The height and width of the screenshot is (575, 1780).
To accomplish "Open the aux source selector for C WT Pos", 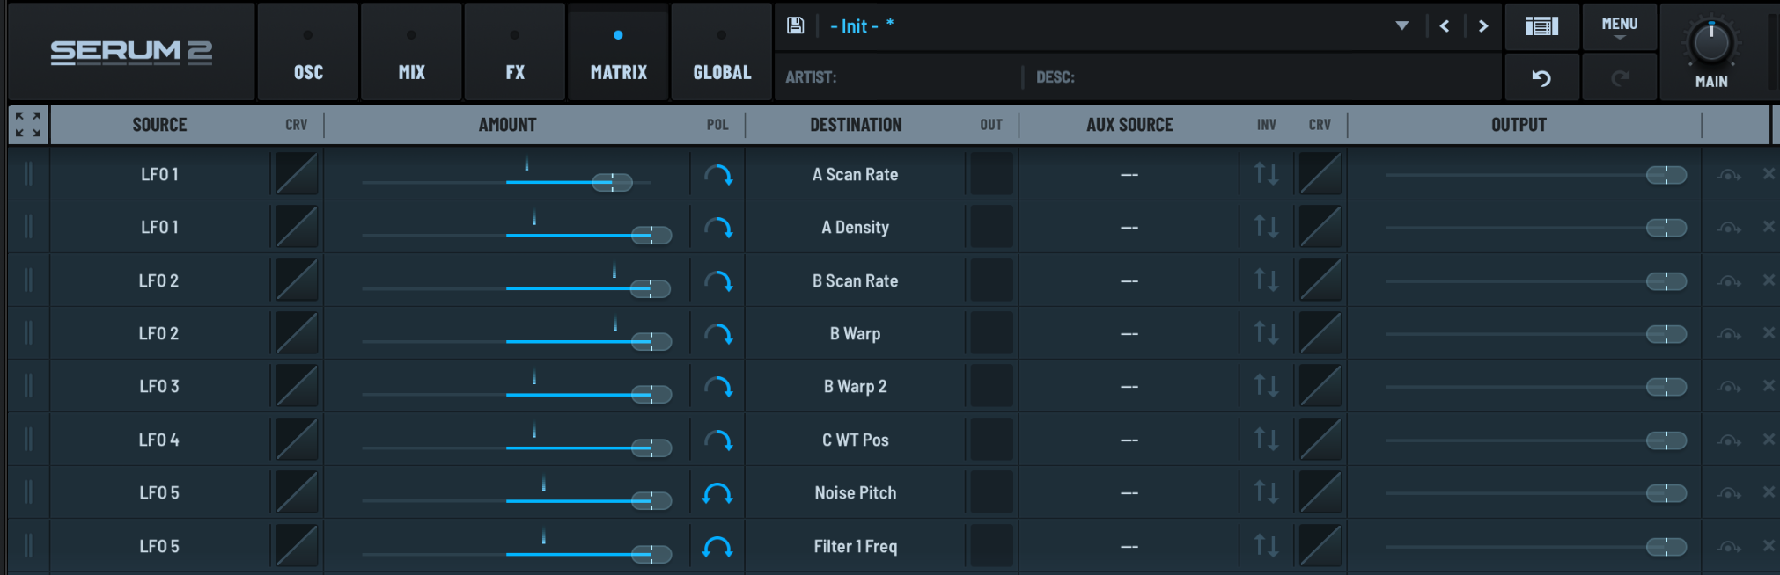I will (x=1129, y=440).
